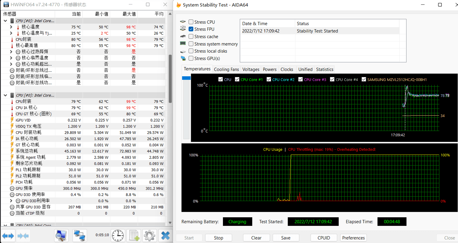Image resolution: width=458 pixels, height=243 pixels.
Task: Click HWiNFO skip arrows icon in toolbar
Action: click(x=23, y=236)
